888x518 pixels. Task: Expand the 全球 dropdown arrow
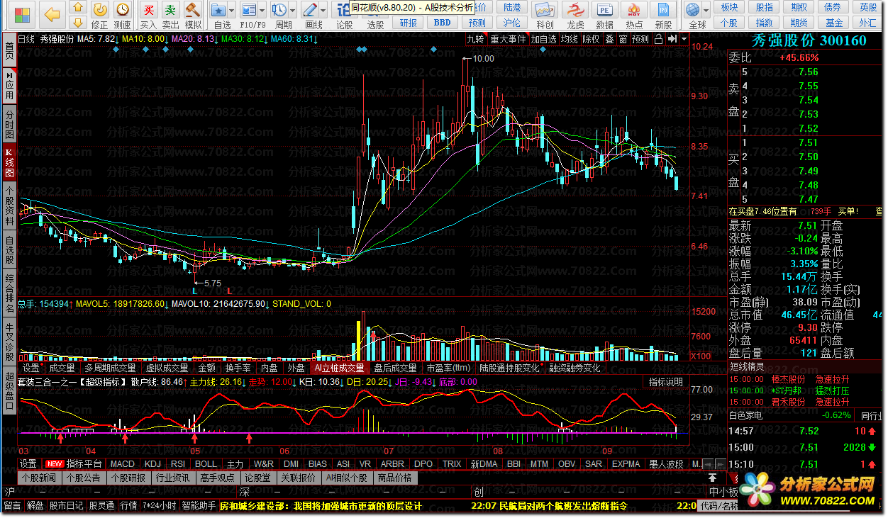coord(706,11)
